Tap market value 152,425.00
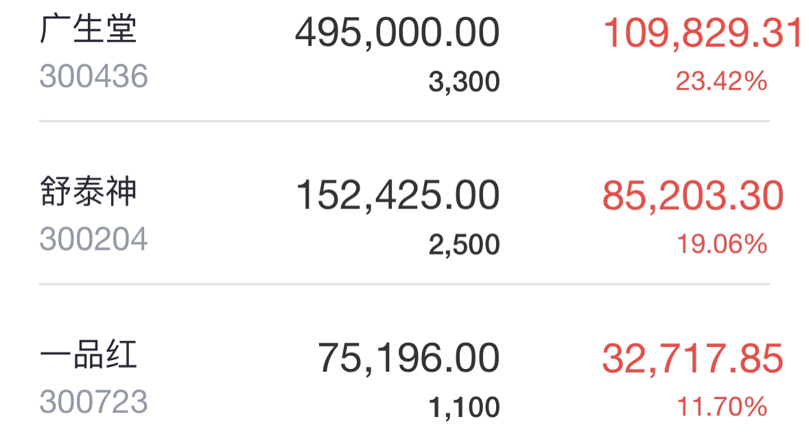Viewport: 809px width, 441px height. tap(398, 195)
